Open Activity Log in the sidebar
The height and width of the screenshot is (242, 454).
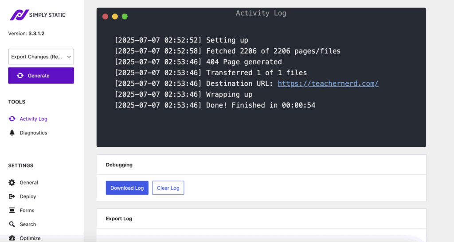coord(33,119)
